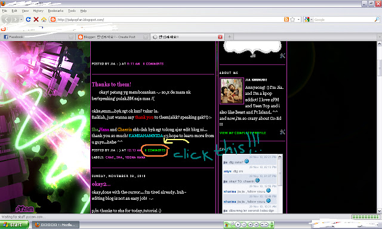Viewport: 382px width, 229px height.
Task: Open the Edit menu
Action: [14, 11]
